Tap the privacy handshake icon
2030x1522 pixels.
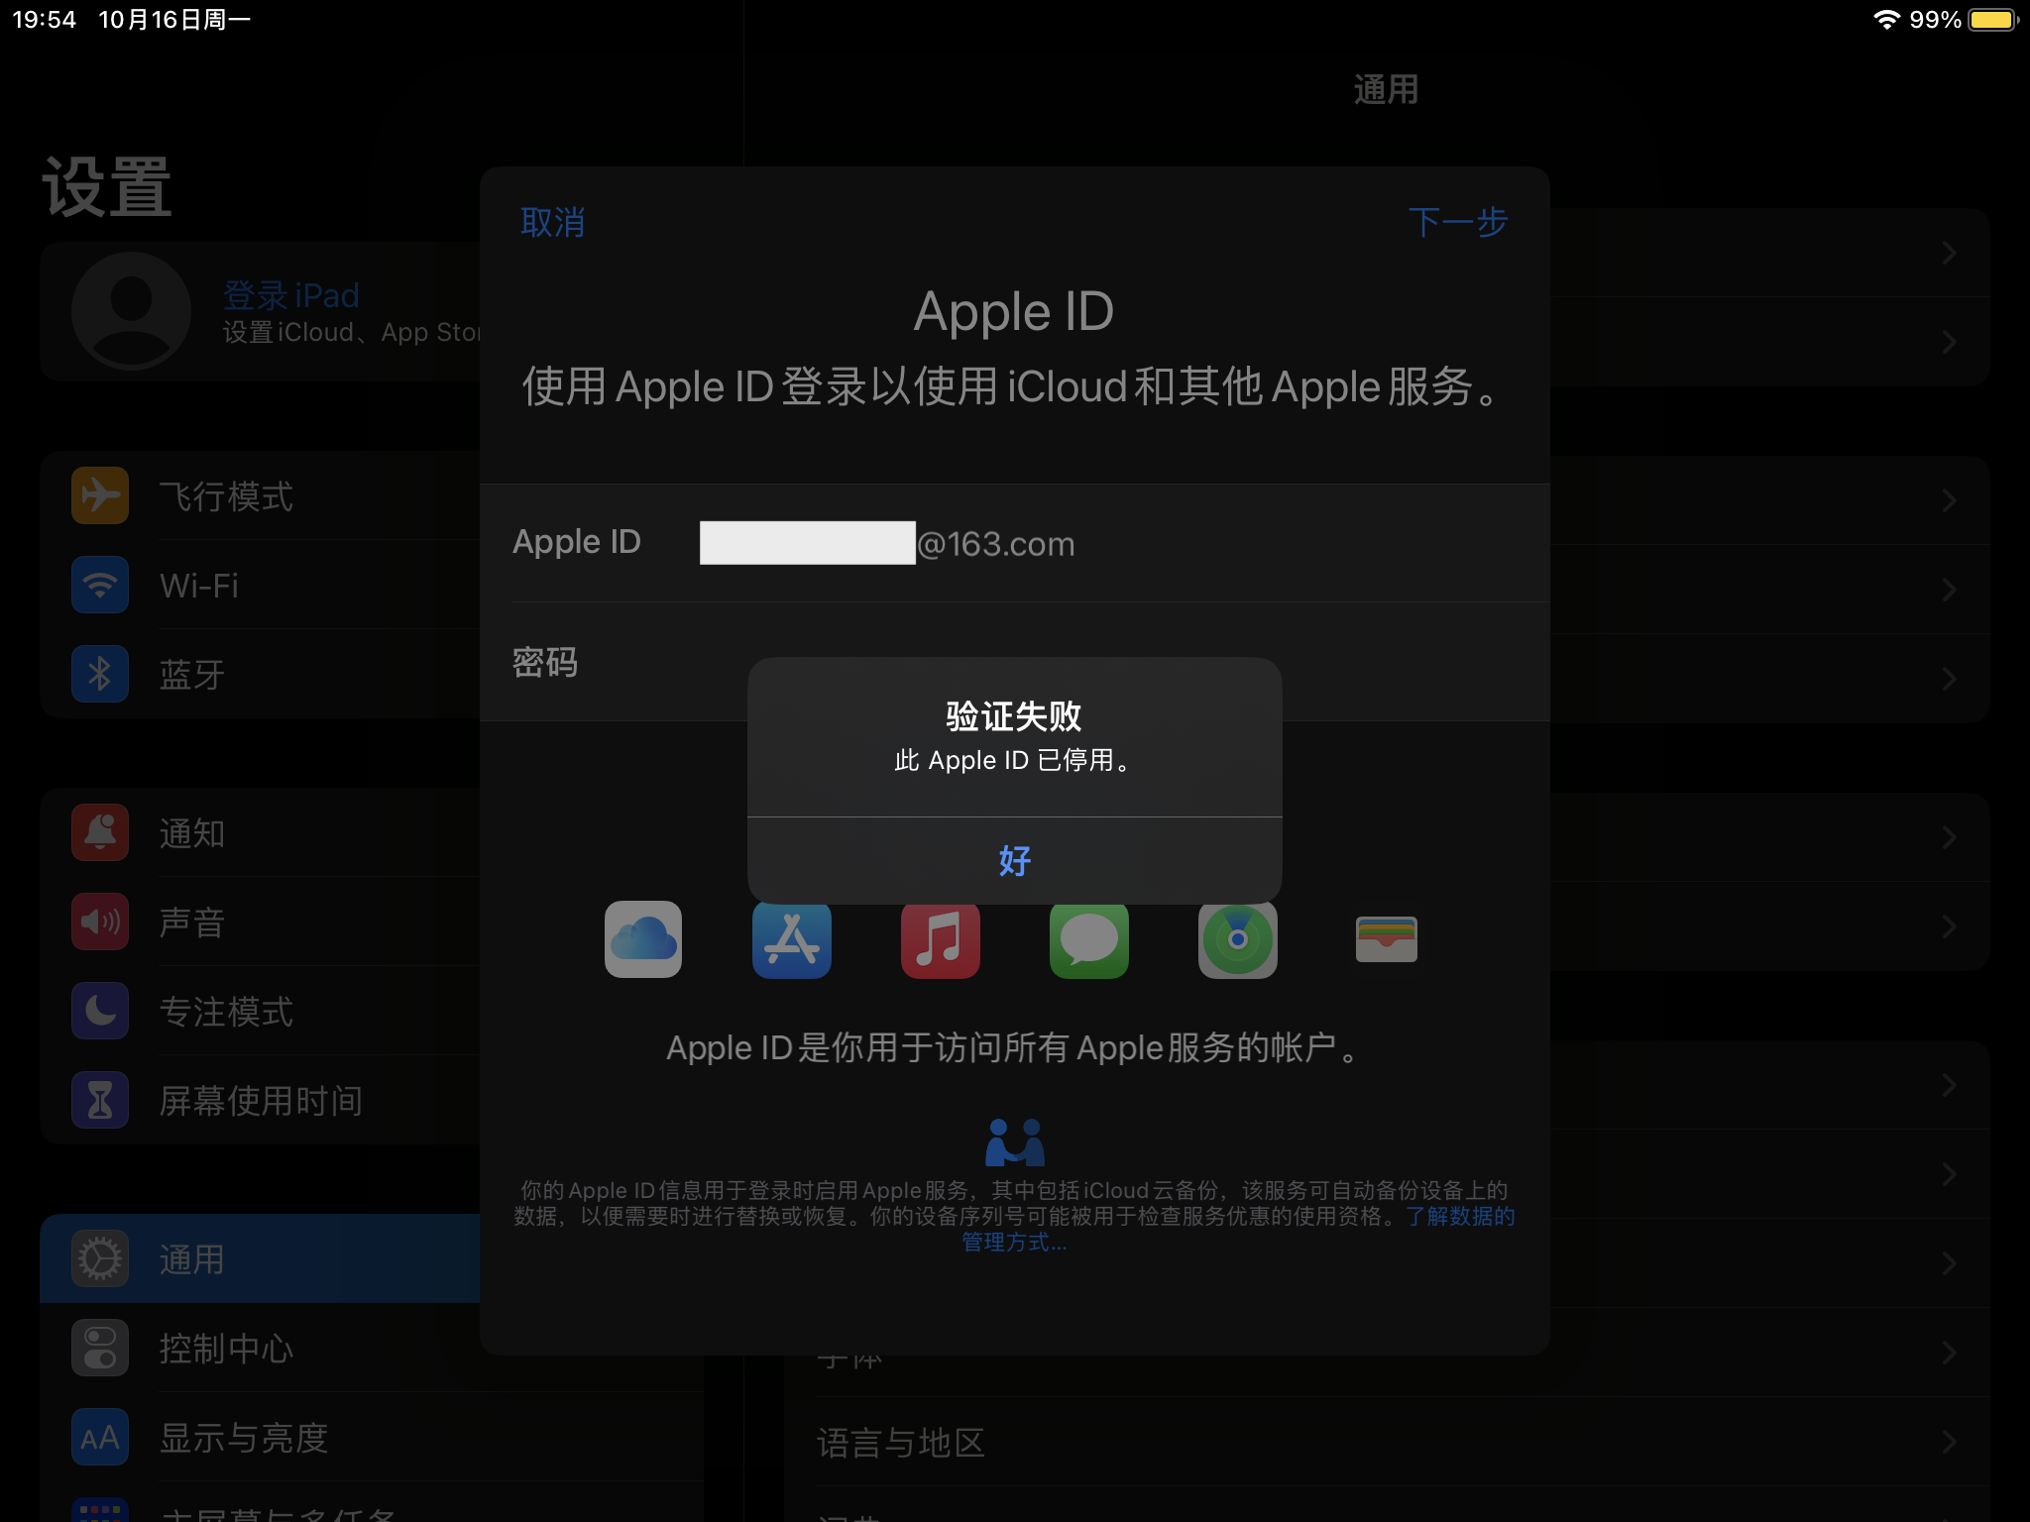1014,1142
